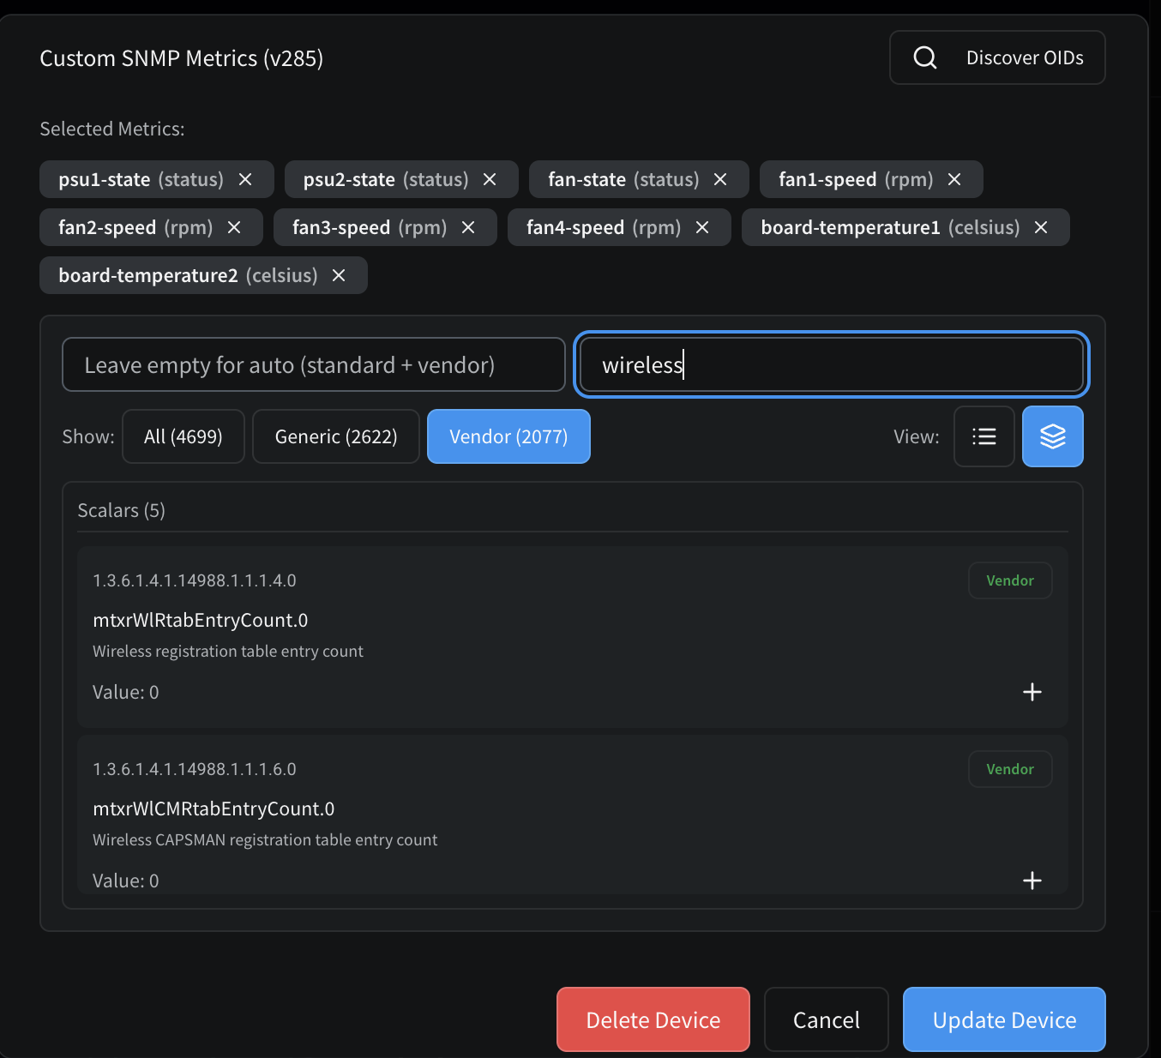Select the mtxrWlRtabEntryCount.0 name
This screenshot has height=1058, width=1161.
pyautogui.click(x=201, y=620)
